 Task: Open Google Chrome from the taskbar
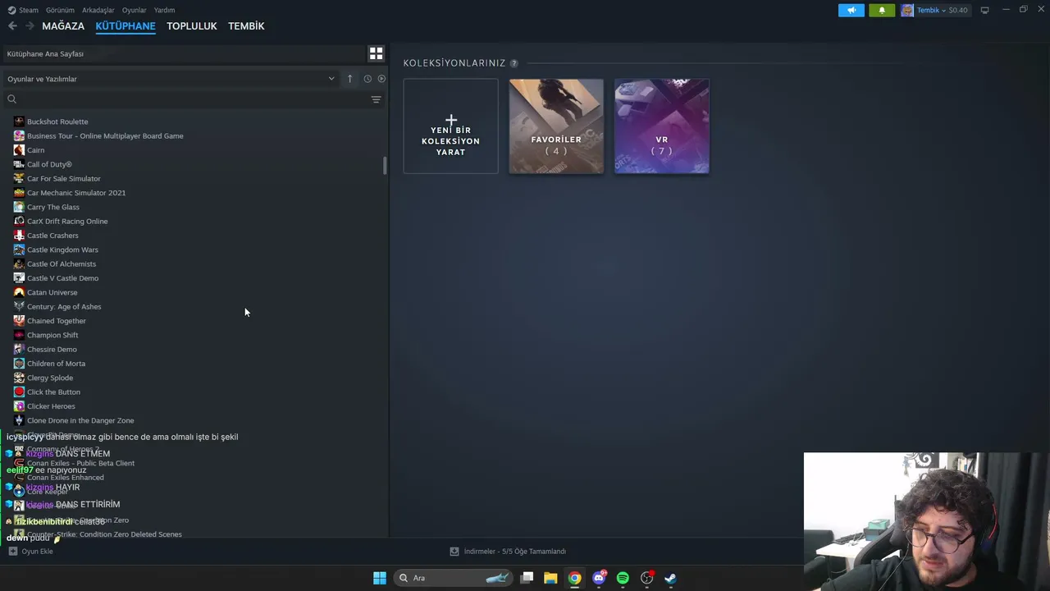(574, 578)
